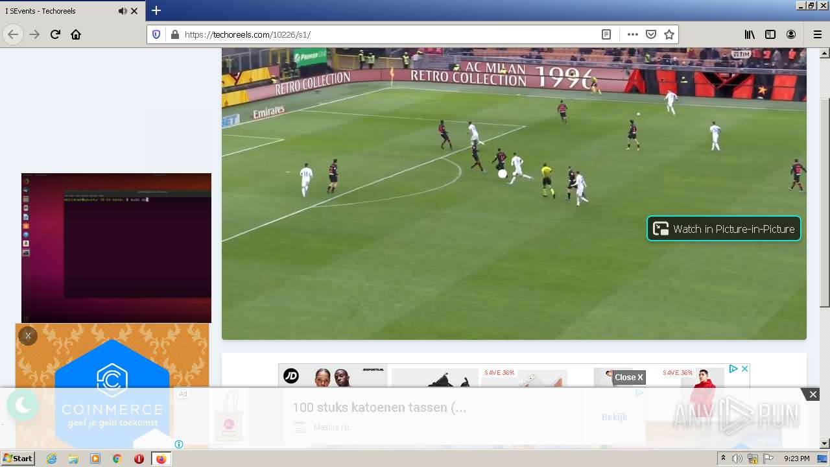Click Coinmerce ad info icon
This screenshot has width=830, height=467.
179,444
